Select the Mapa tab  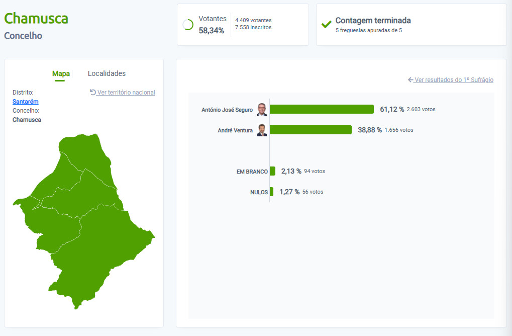pyautogui.click(x=61, y=74)
